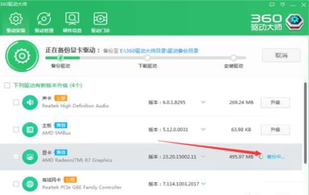Select the 'AMD SMBus' device name
Screen dimensions: 309x195
56,133
